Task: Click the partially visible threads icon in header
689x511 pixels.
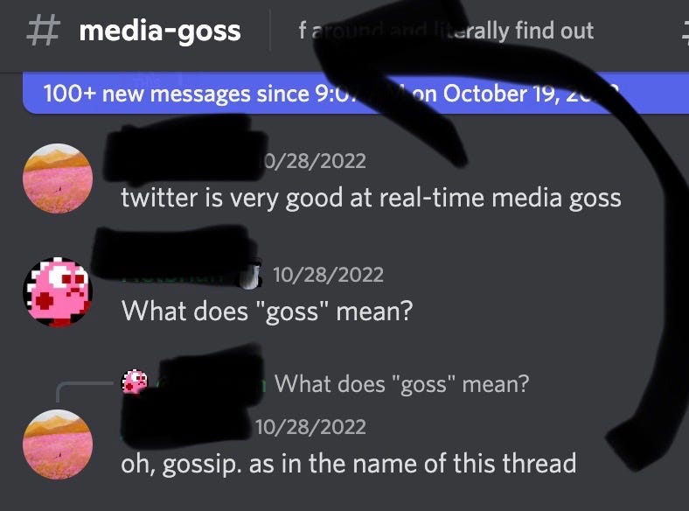Action: coord(685,33)
